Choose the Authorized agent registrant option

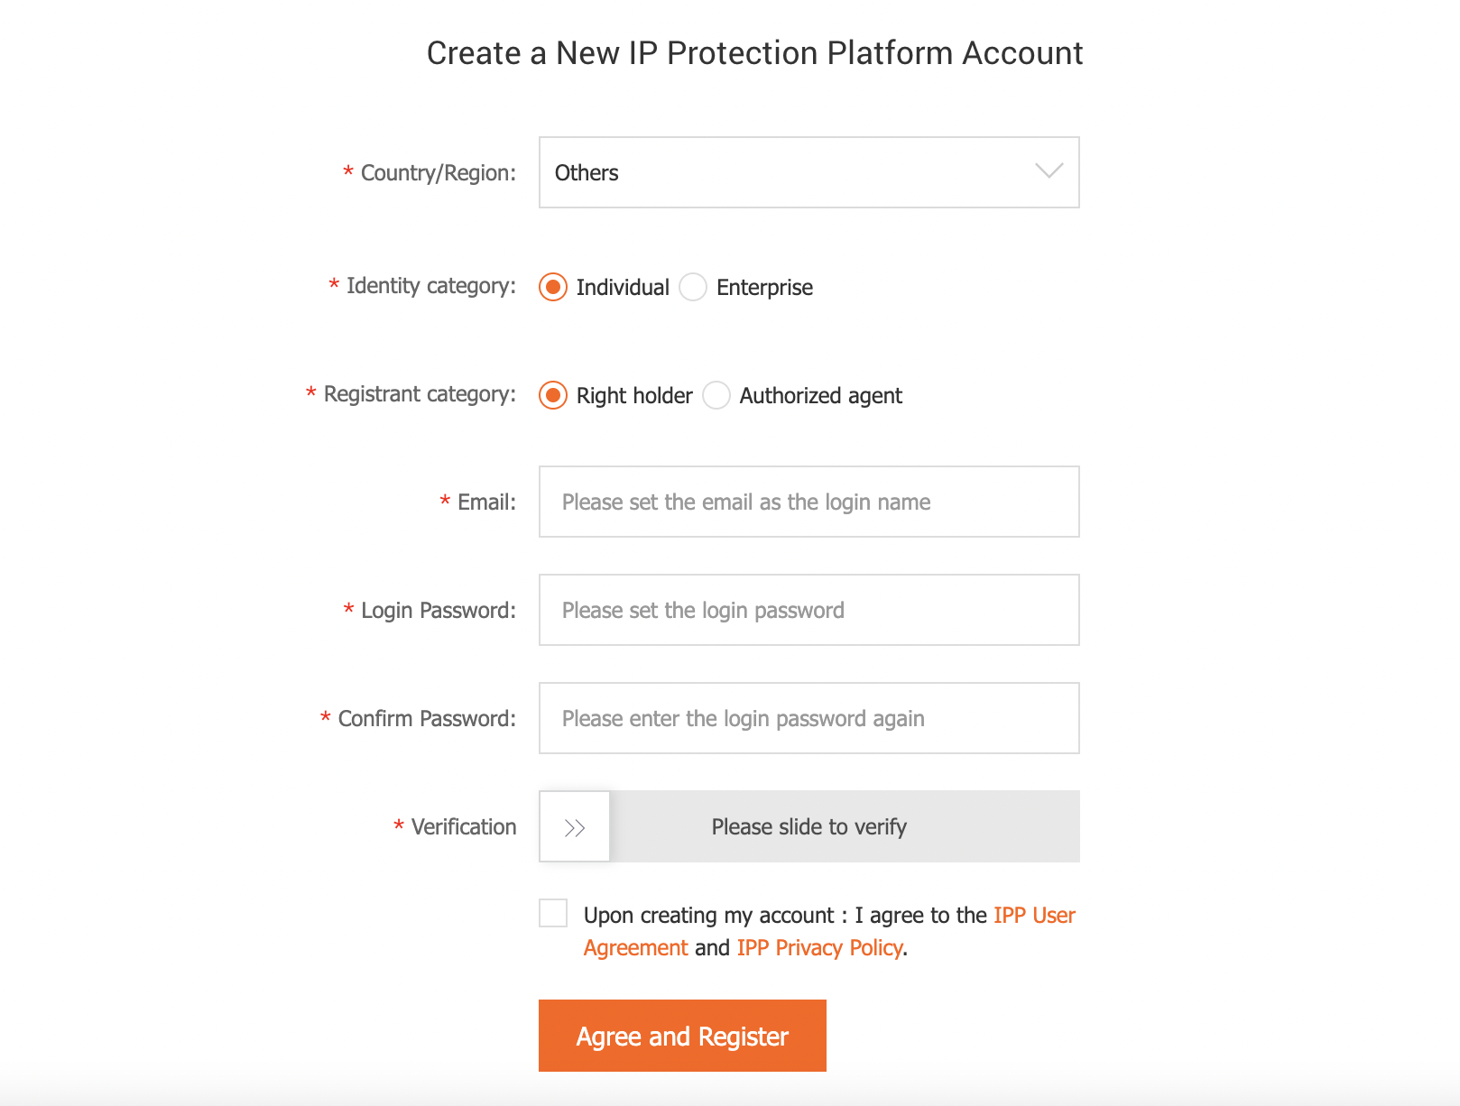click(x=716, y=396)
